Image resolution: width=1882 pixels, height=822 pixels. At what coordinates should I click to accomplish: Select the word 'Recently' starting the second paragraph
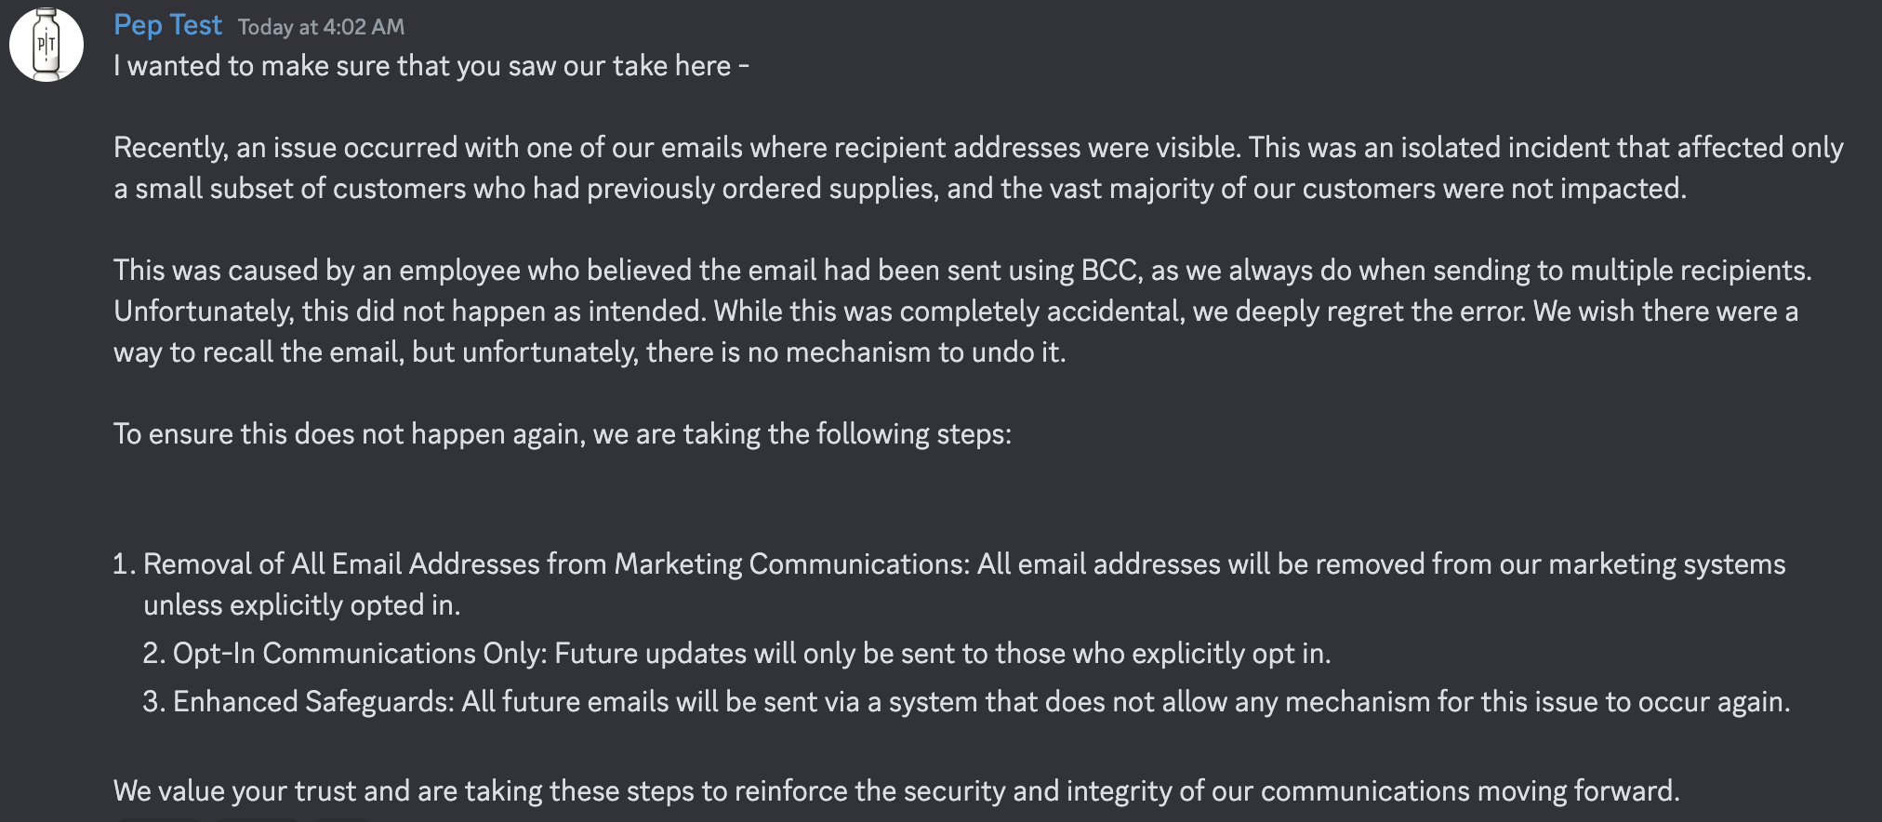(170, 148)
